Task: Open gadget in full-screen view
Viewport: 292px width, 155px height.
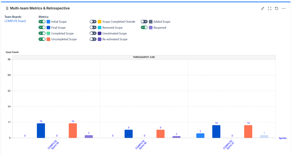Action: [270, 8]
